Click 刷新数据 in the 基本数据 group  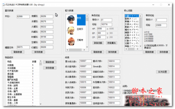click(x=17, y=52)
